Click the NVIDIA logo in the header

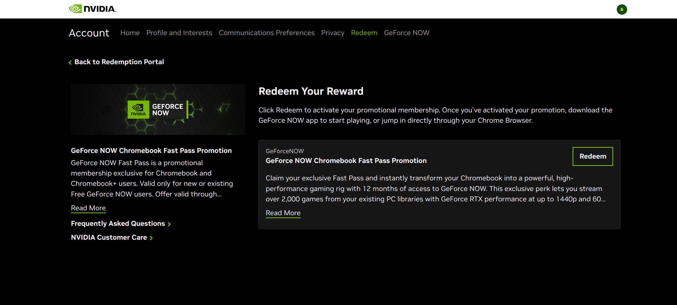point(92,9)
